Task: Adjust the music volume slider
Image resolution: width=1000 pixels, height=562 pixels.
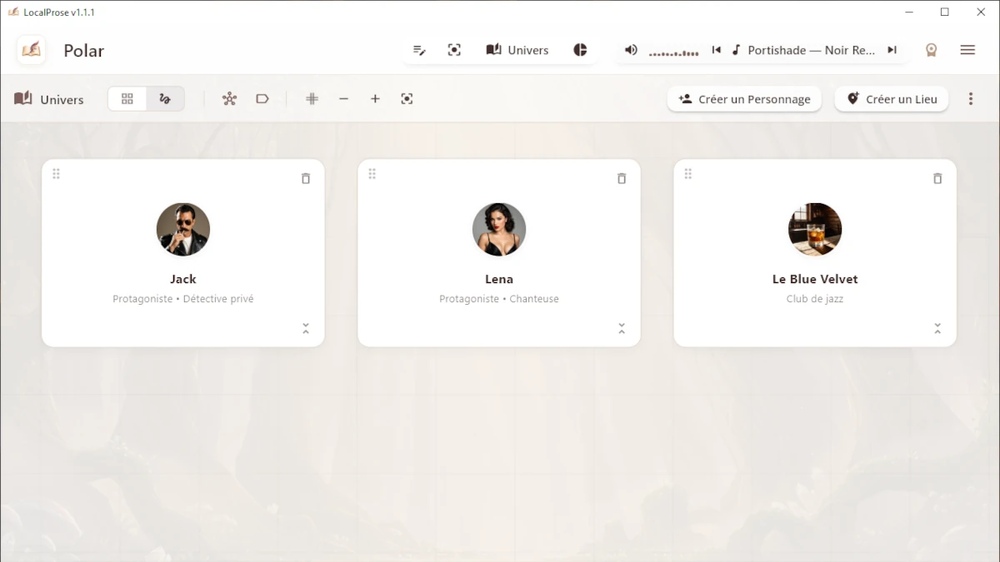Action: coord(673,52)
